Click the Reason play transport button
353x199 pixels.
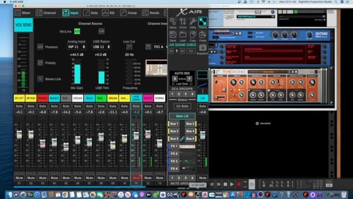pyautogui.click(x=232, y=184)
